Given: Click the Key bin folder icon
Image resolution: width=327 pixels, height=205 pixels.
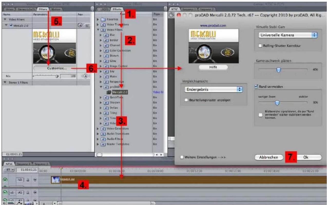Looking at the screenshot, I should point(106,71).
